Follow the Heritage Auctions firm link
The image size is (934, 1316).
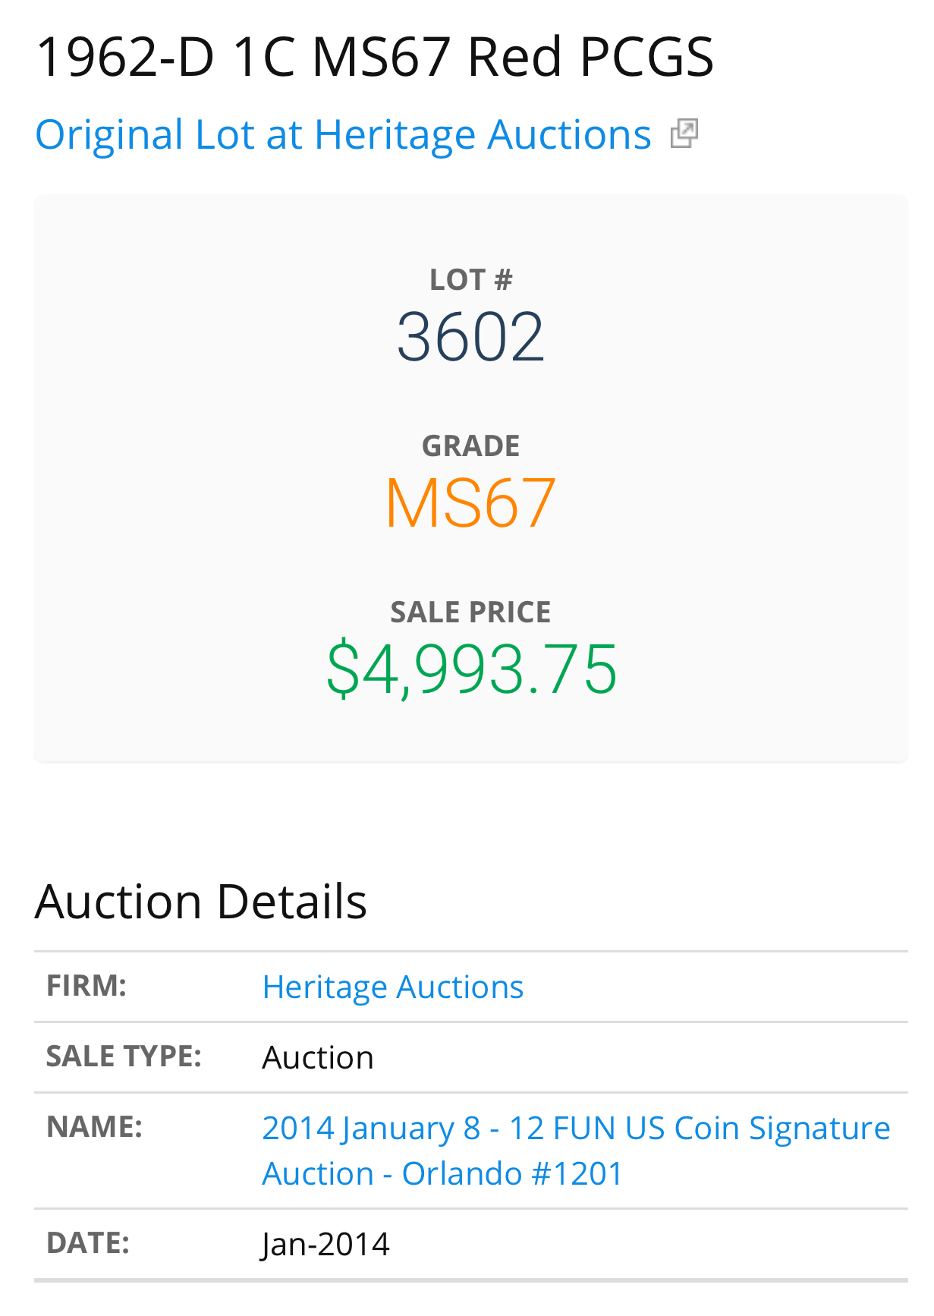(393, 987)
